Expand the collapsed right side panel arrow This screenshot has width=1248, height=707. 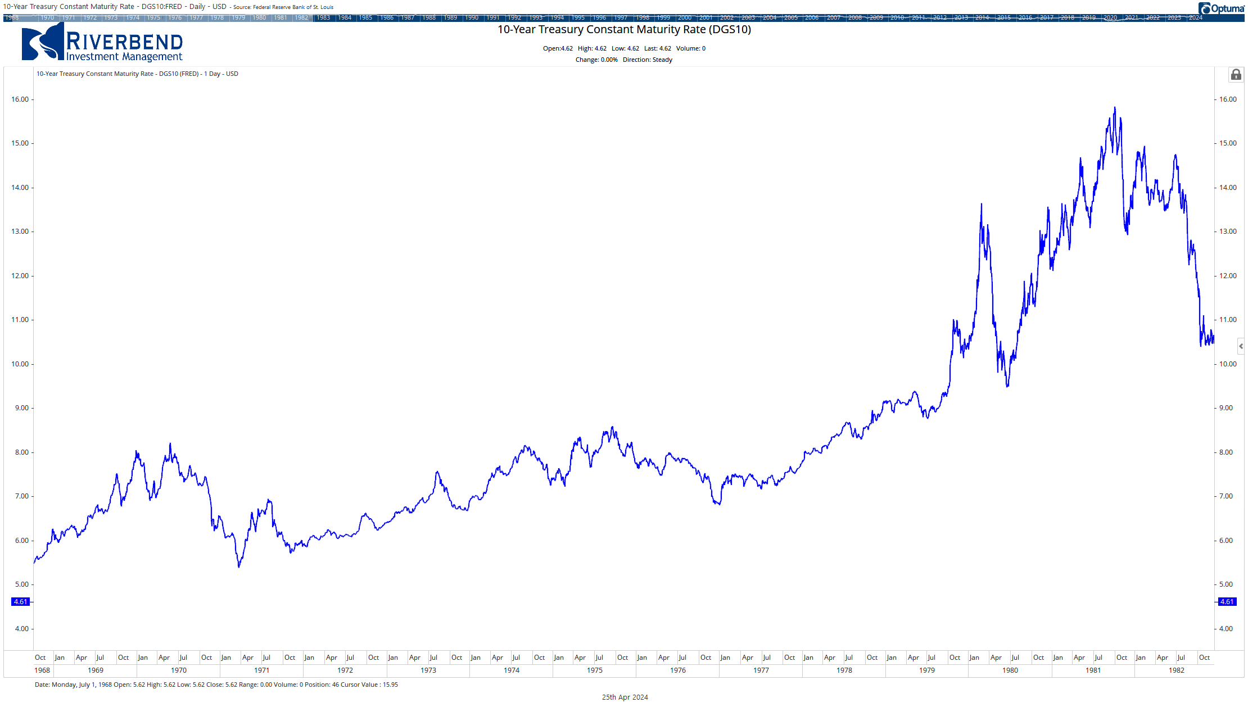(x=1241, y=346)
